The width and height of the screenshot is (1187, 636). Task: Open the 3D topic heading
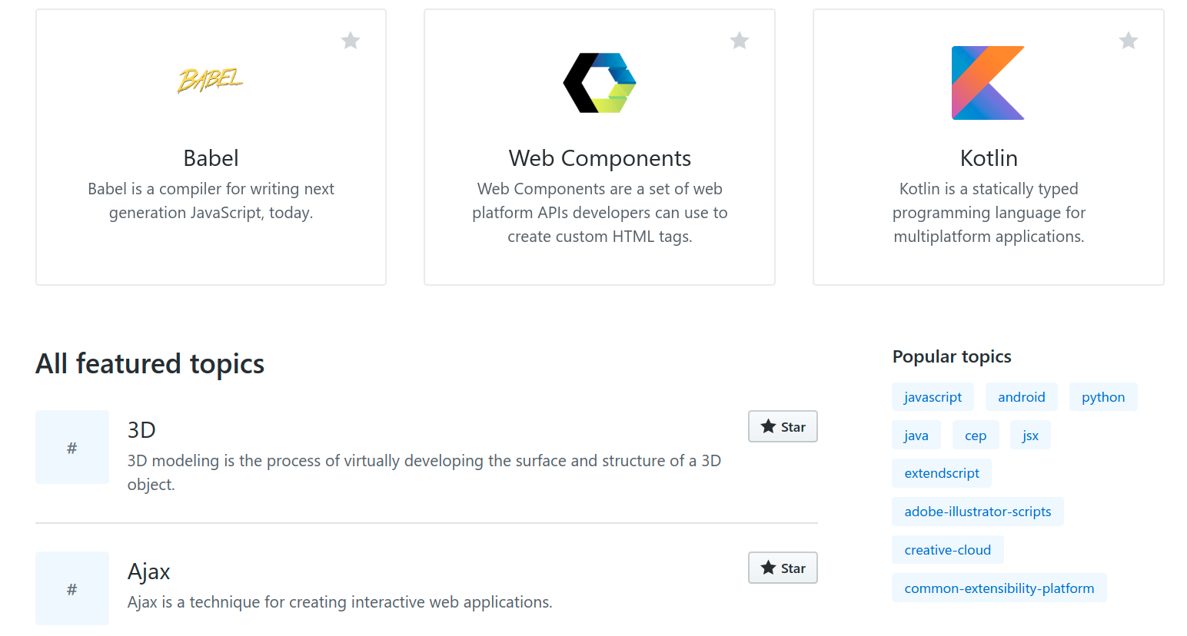point(141,429)
